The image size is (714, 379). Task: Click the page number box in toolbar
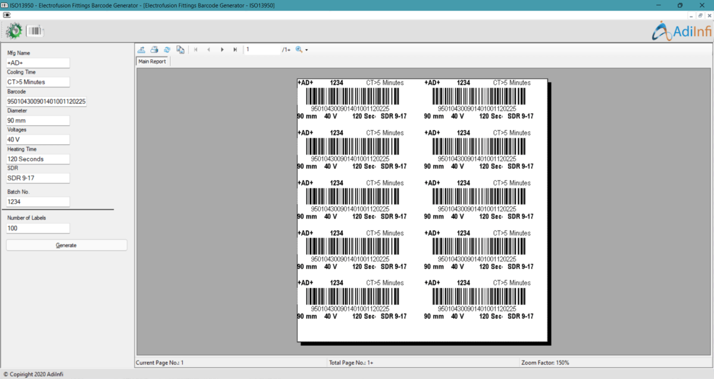pyautogui.click(x=262, y=50)
